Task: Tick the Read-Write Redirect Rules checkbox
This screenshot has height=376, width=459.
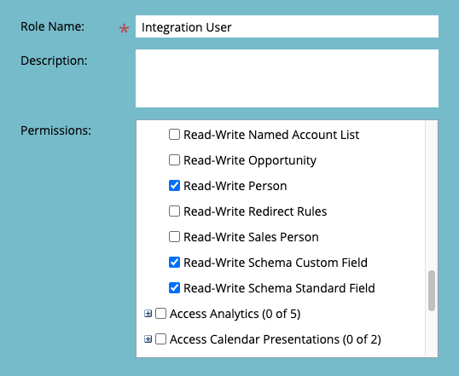Action: click(x=174, y=211)
